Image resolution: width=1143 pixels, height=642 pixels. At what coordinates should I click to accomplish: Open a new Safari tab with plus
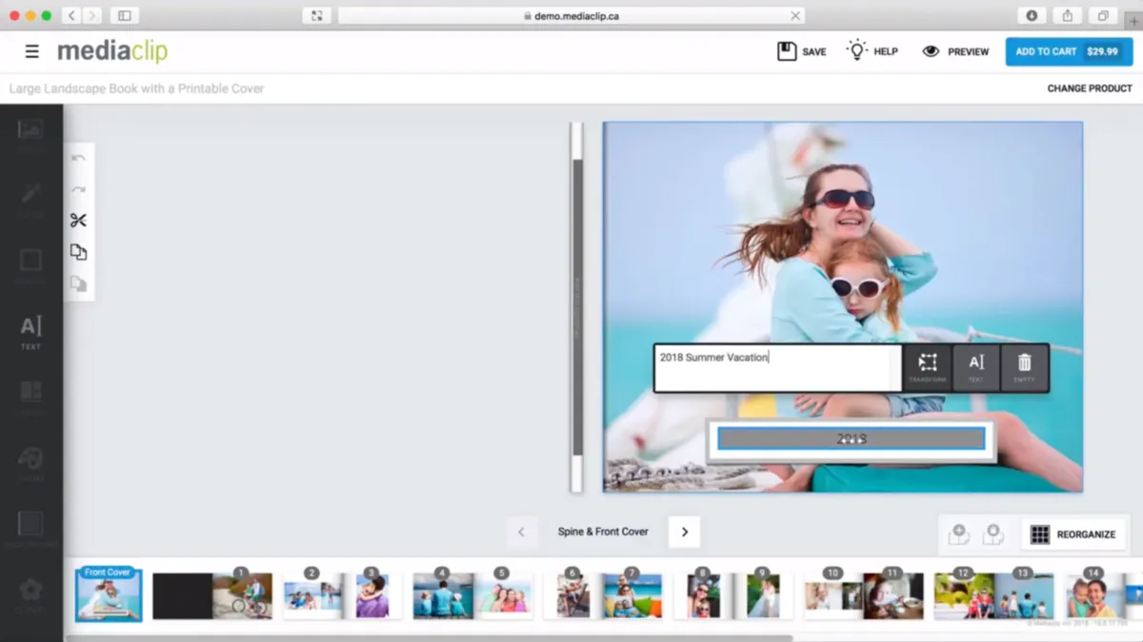point(1133,22)
